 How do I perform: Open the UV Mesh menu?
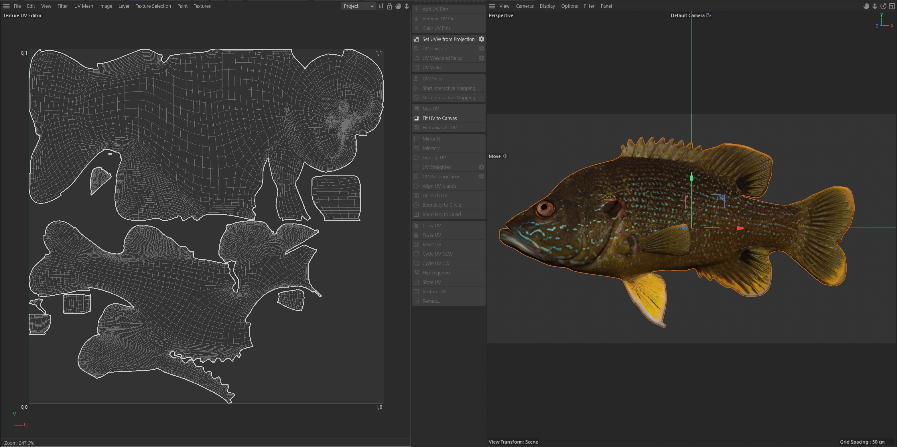click(84, 6)
